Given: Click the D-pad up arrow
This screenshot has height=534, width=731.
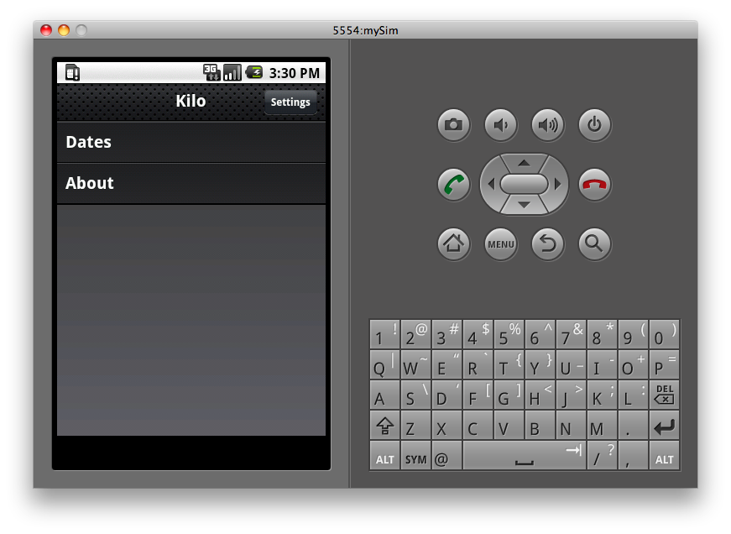Looking at the screenshot, I should tap(524, 163).
